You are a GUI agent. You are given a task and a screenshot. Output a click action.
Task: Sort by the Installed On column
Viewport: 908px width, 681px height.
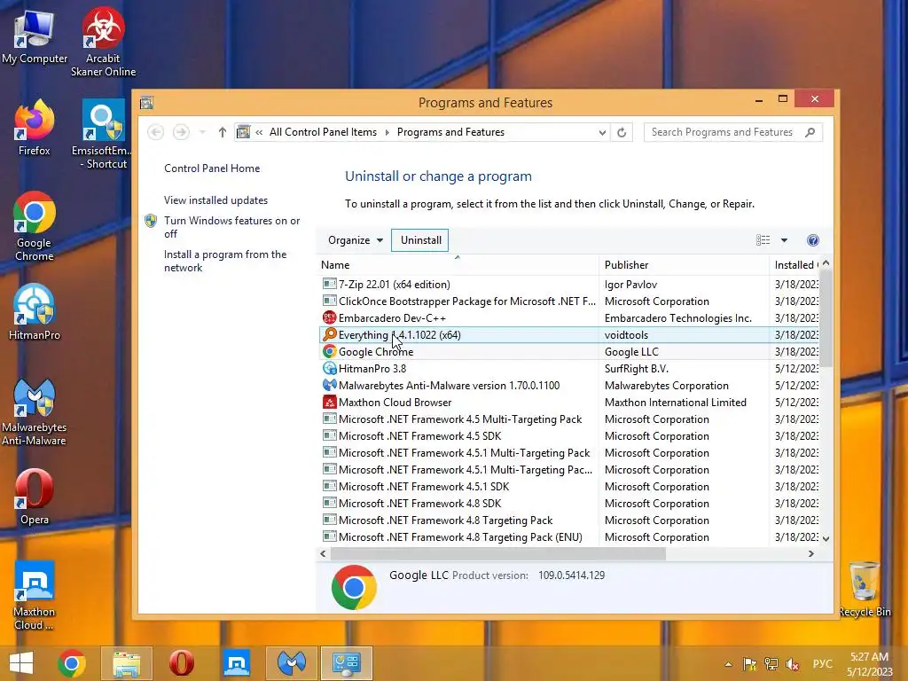point(794,264)
